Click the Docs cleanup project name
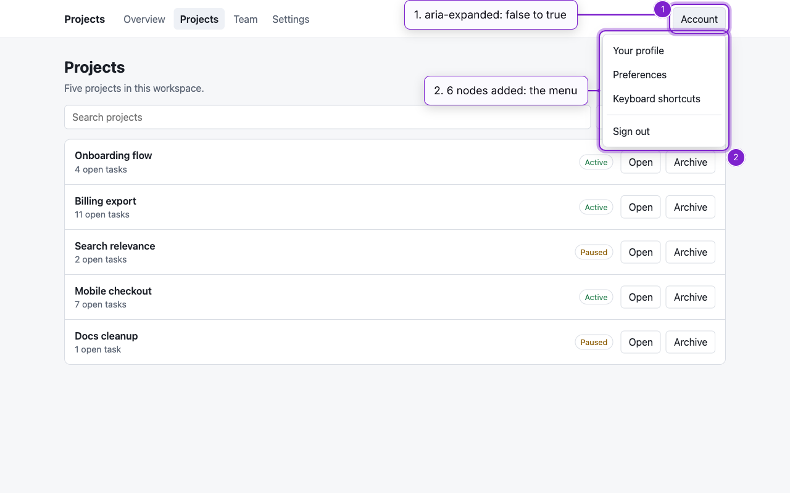Screen dimensions: 790x493 click(x=106, y=336)
